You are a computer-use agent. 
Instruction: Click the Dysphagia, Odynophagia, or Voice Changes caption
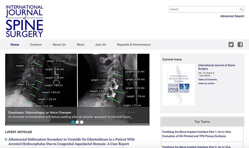point(40,113)
